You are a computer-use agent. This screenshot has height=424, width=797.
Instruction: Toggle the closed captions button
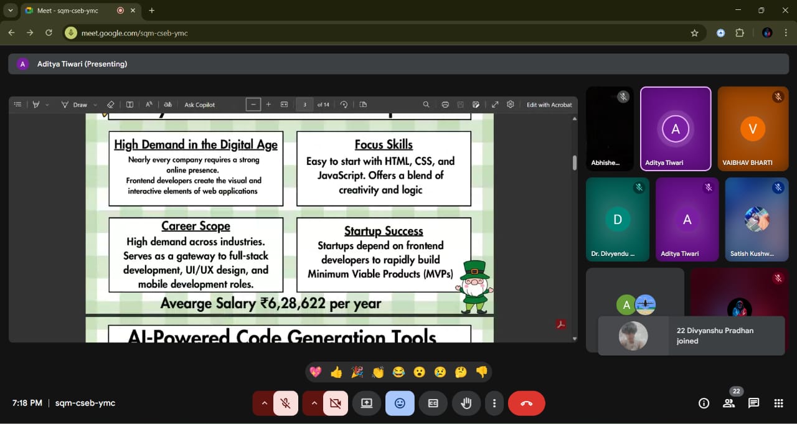click(x=433, y=403)
